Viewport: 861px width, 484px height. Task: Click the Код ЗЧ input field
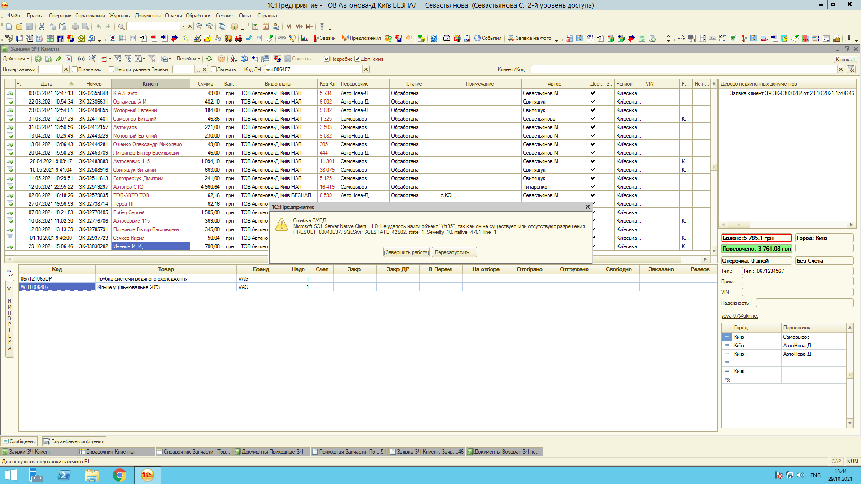click(313, 69)
